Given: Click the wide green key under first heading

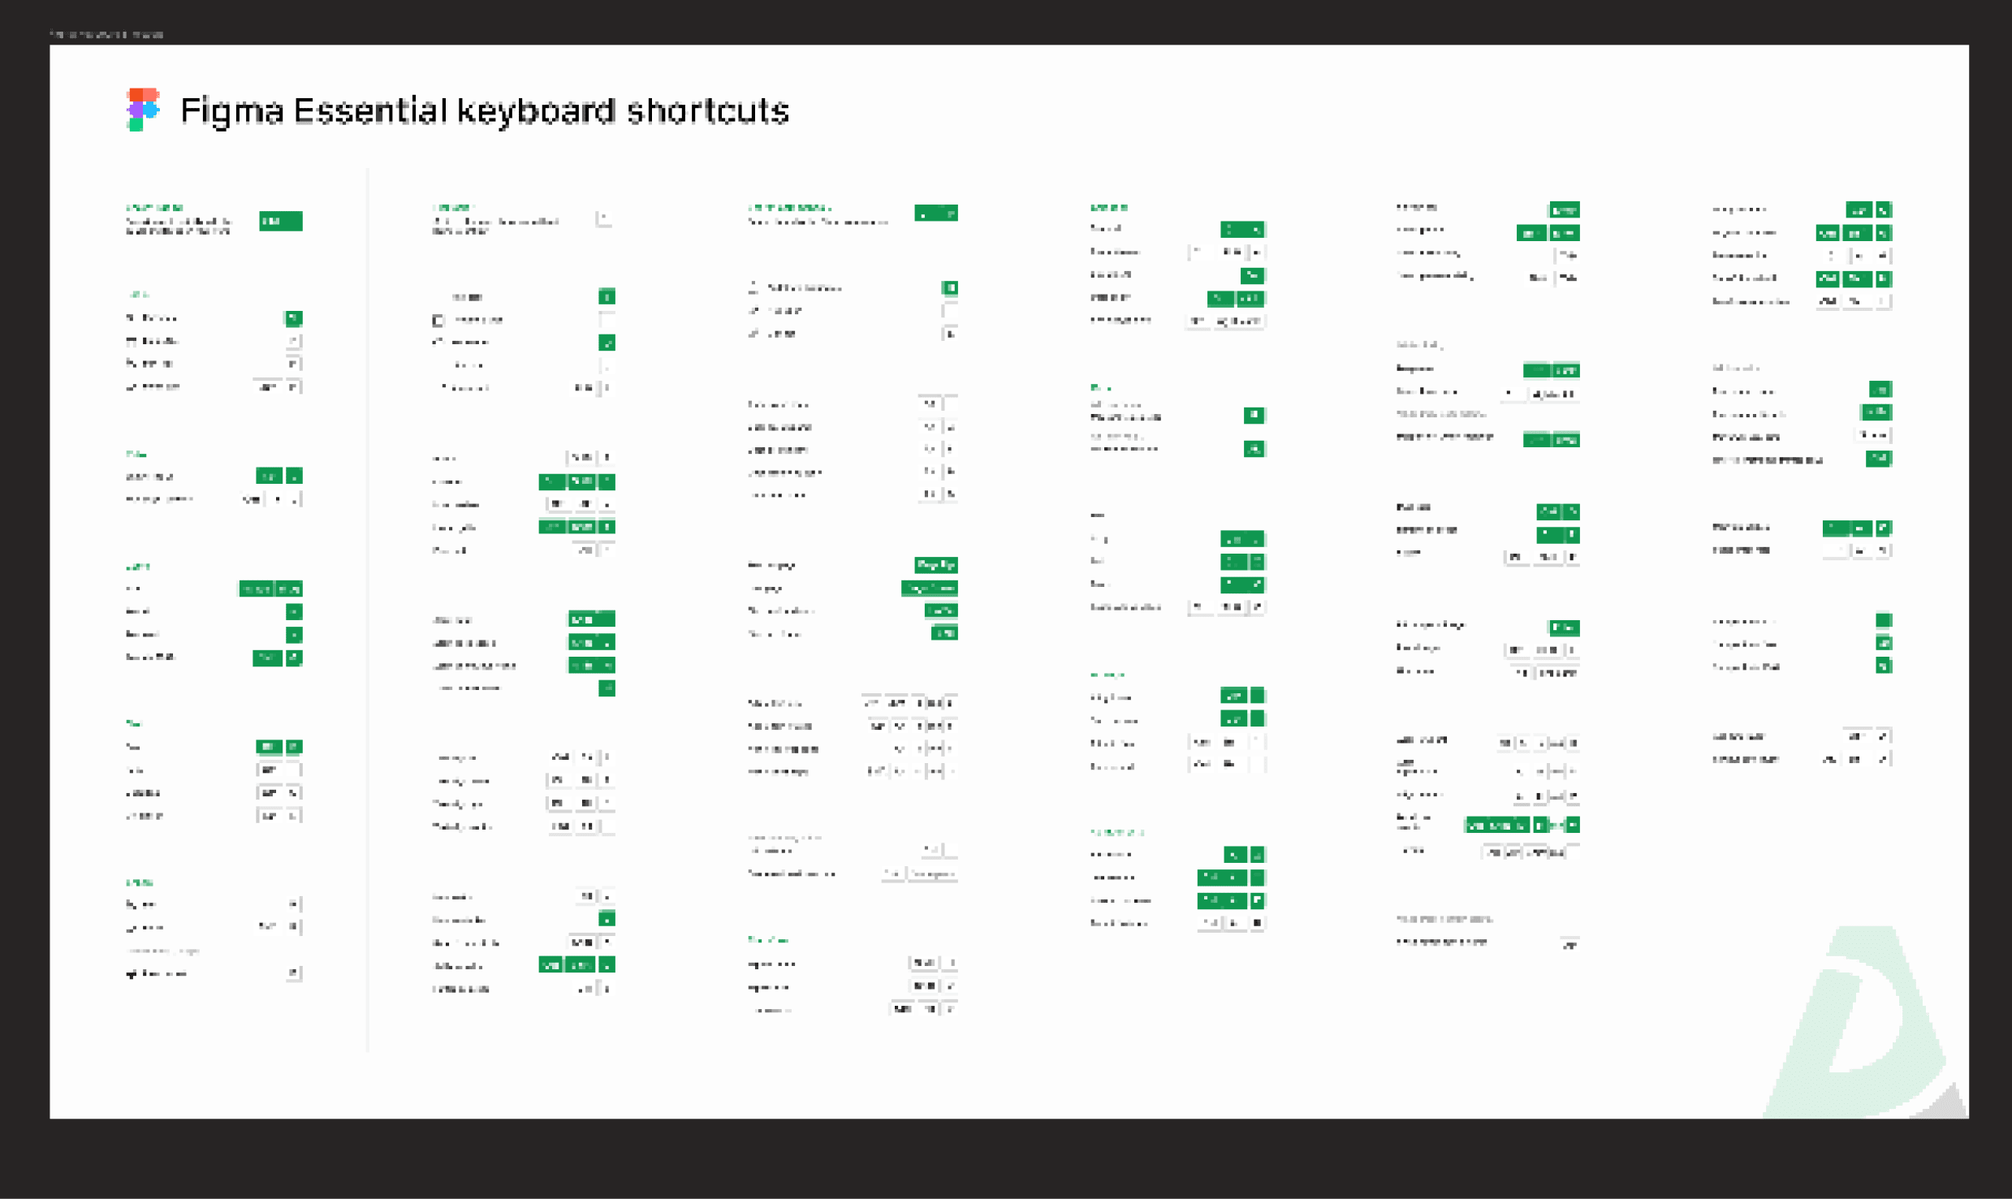Looking at the screenshot, I should tap(281, 221).
